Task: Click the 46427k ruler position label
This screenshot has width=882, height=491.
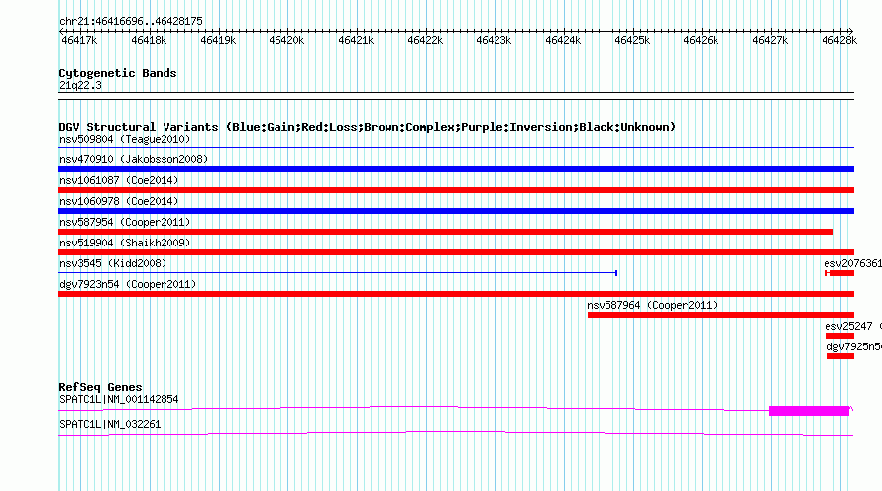Action: tap(770, 40)
